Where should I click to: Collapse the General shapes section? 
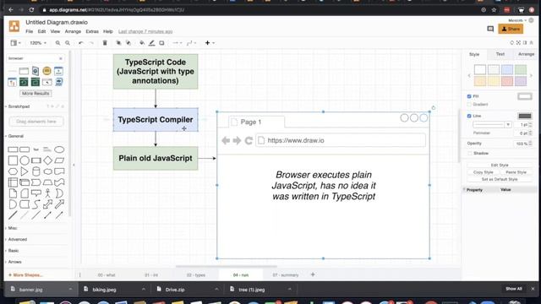(15, 136)
